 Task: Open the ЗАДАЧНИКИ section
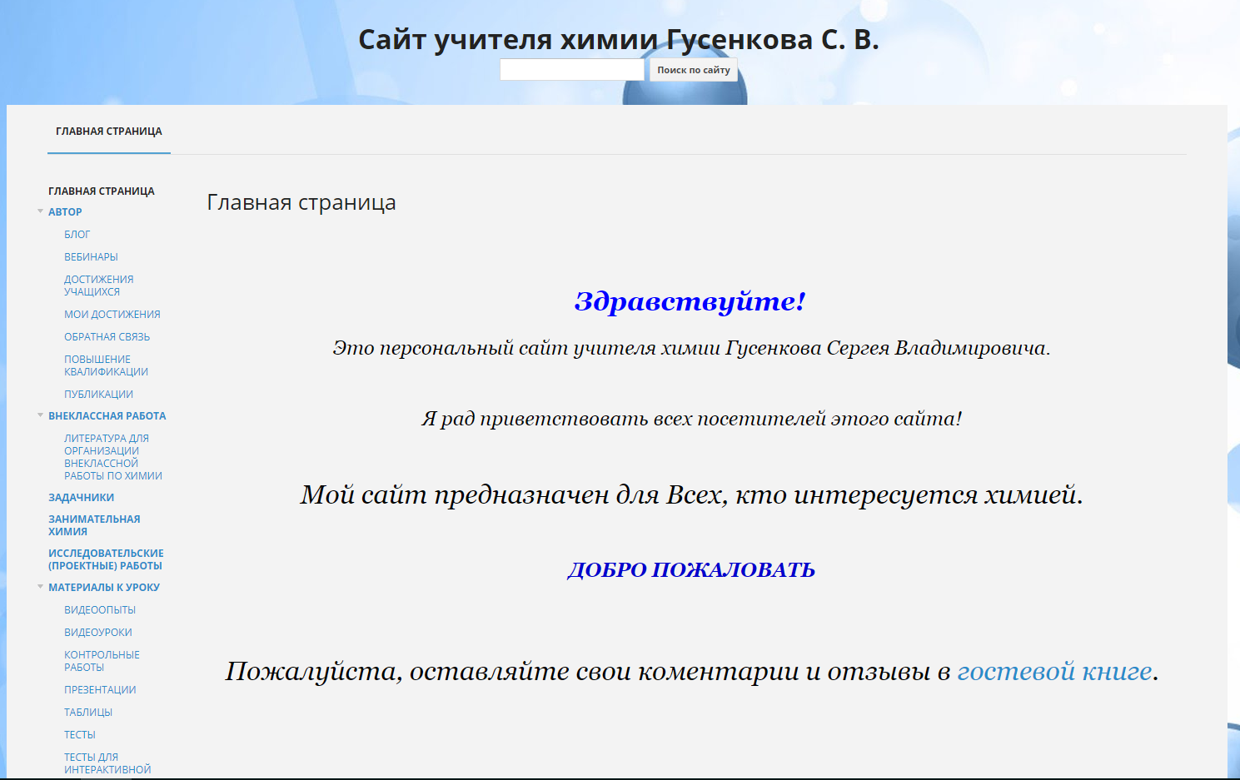pos(81,498)
